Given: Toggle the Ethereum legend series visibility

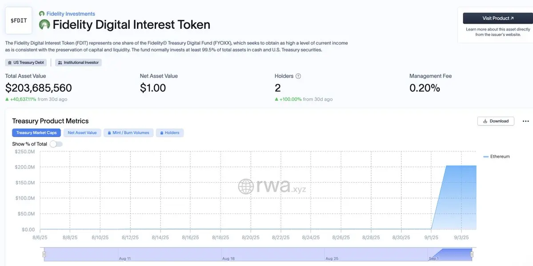Looking at the screenshot, I should tap(496, 156).
